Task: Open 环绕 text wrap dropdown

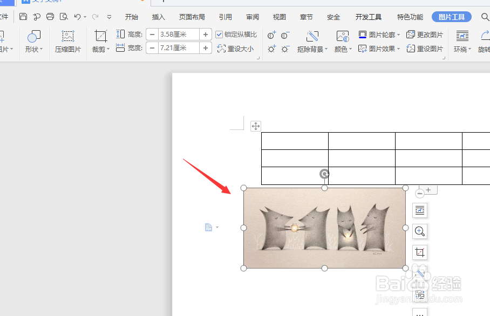Action: coord(462,41)
